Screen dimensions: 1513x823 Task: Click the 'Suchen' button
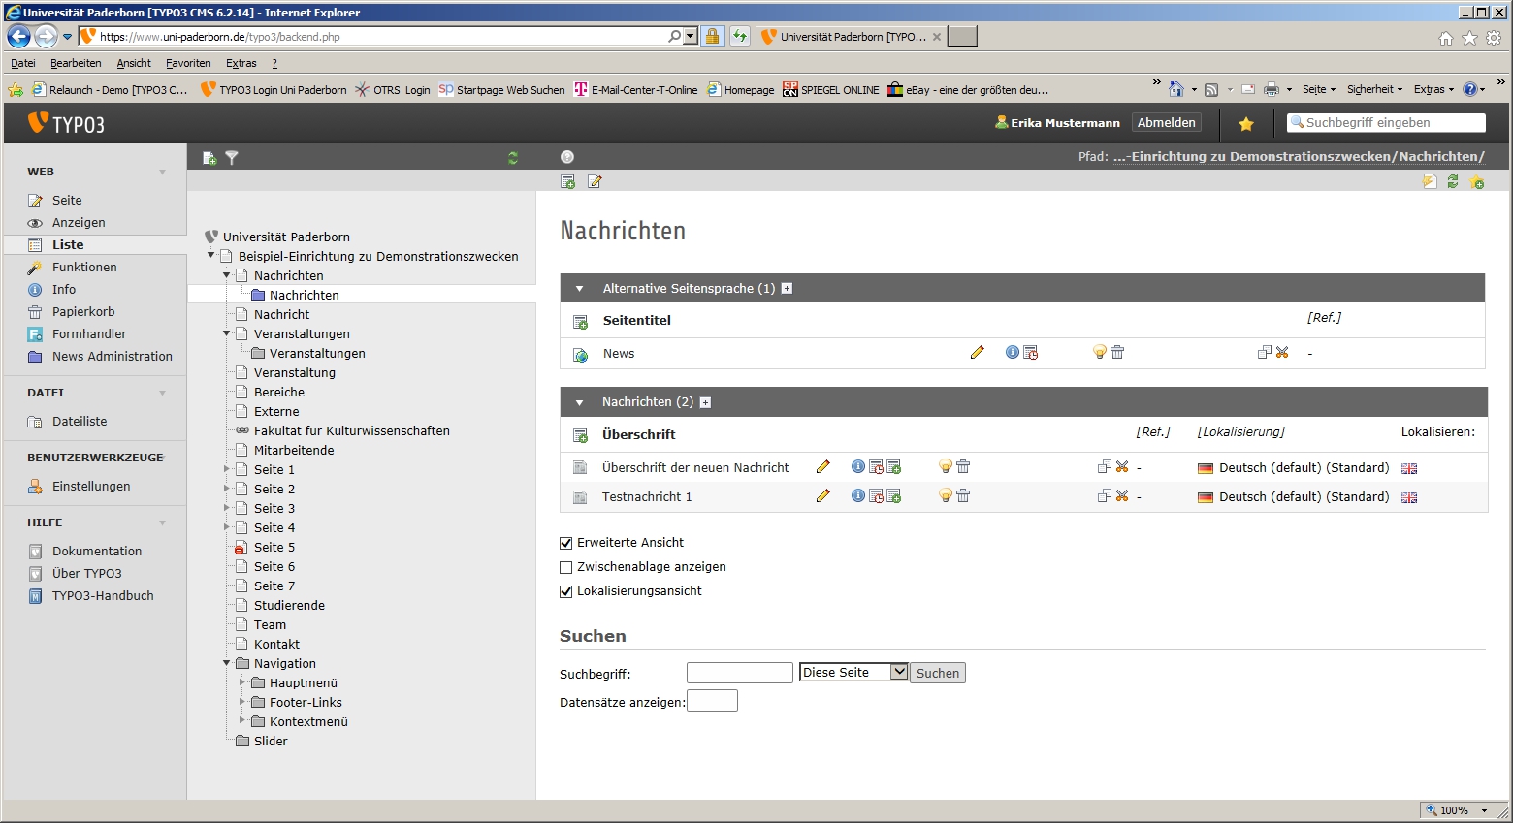tap(938, 673)
